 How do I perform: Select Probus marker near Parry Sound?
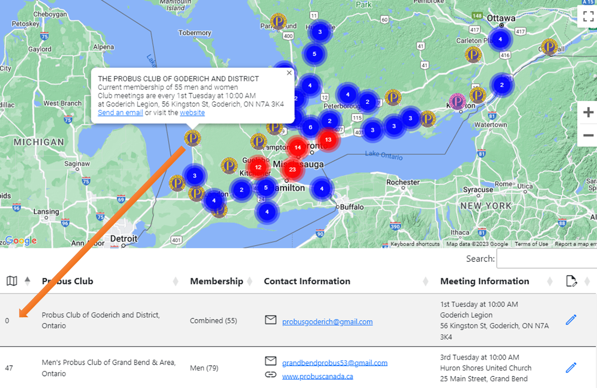tap(278, 22)
